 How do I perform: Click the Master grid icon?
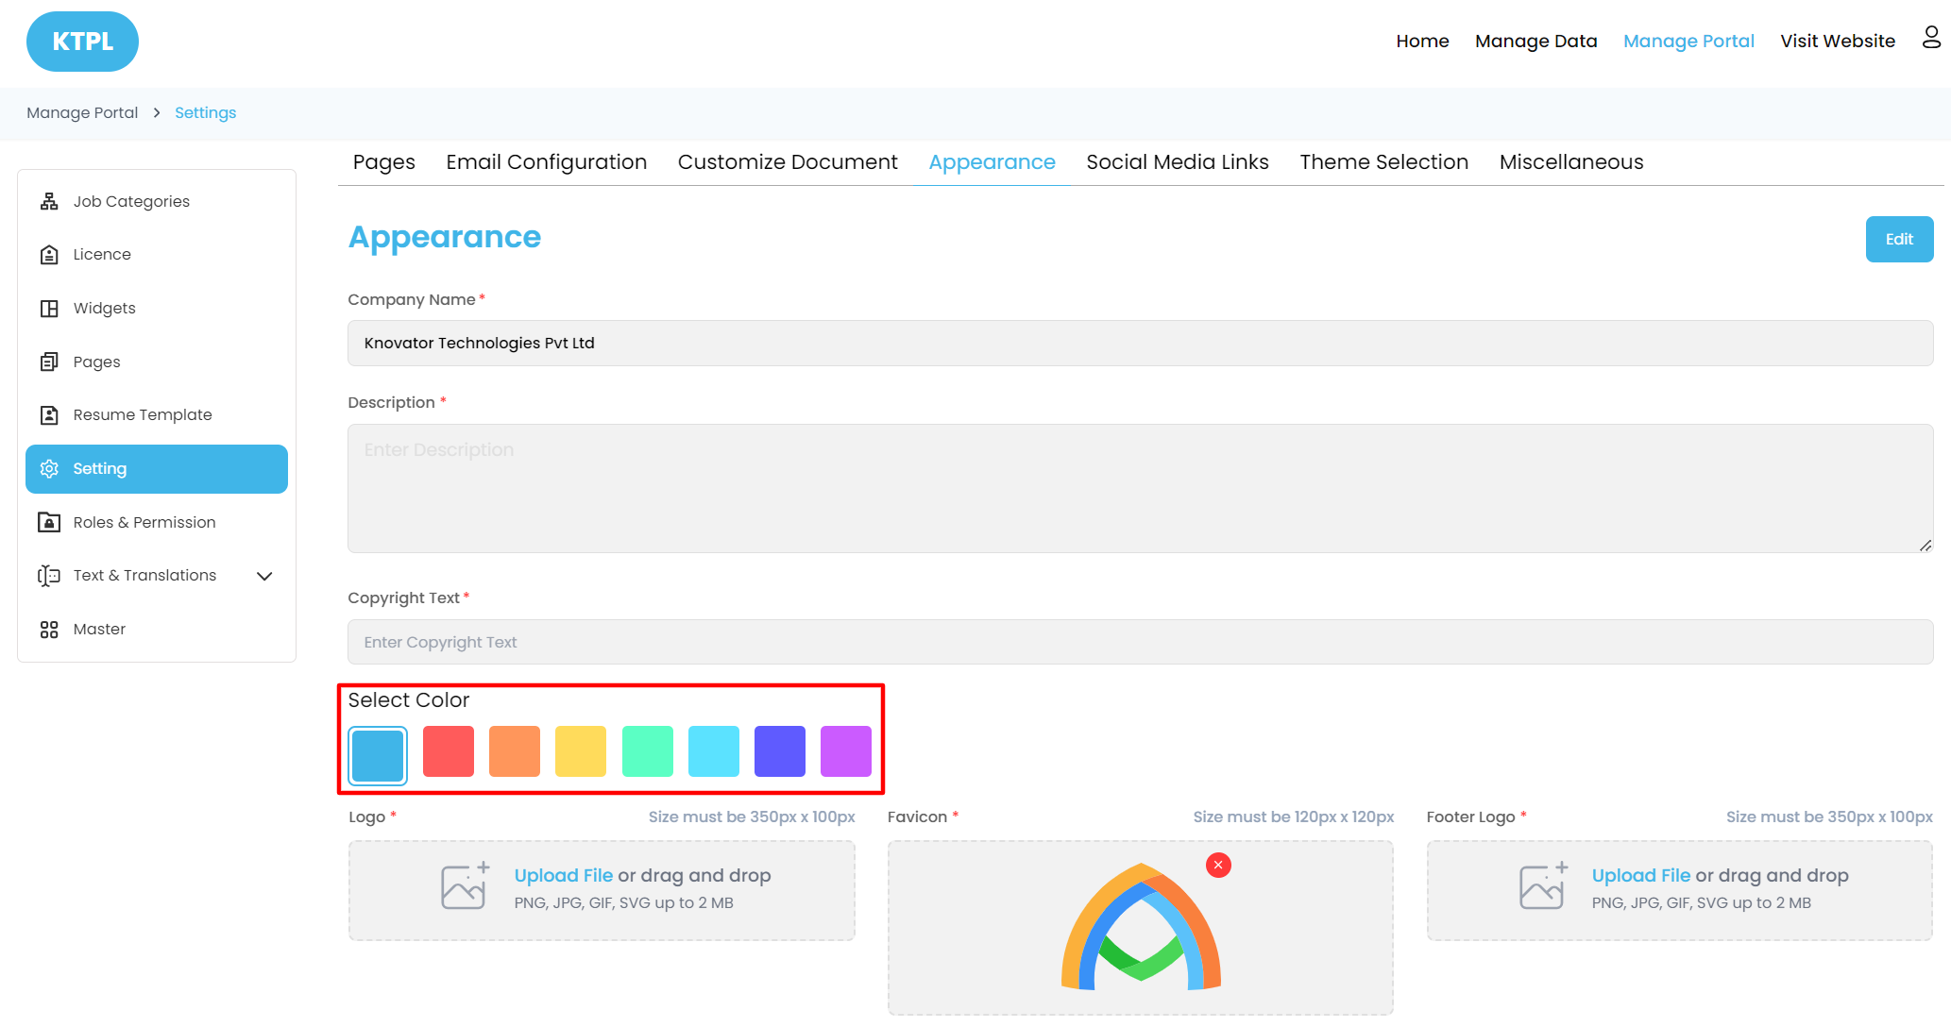point(49,630)
